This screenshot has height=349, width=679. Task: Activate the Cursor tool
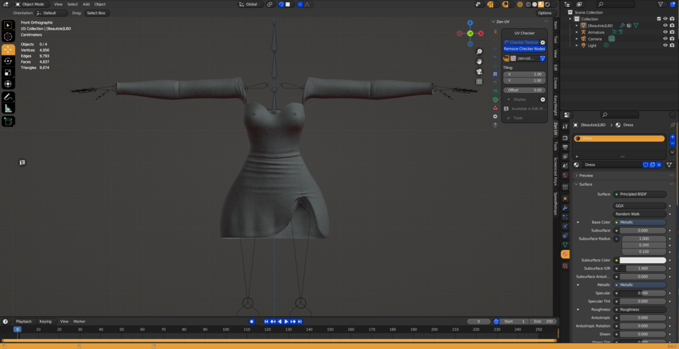tap(8, 37)
